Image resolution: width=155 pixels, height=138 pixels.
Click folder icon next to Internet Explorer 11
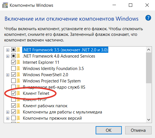19,62
